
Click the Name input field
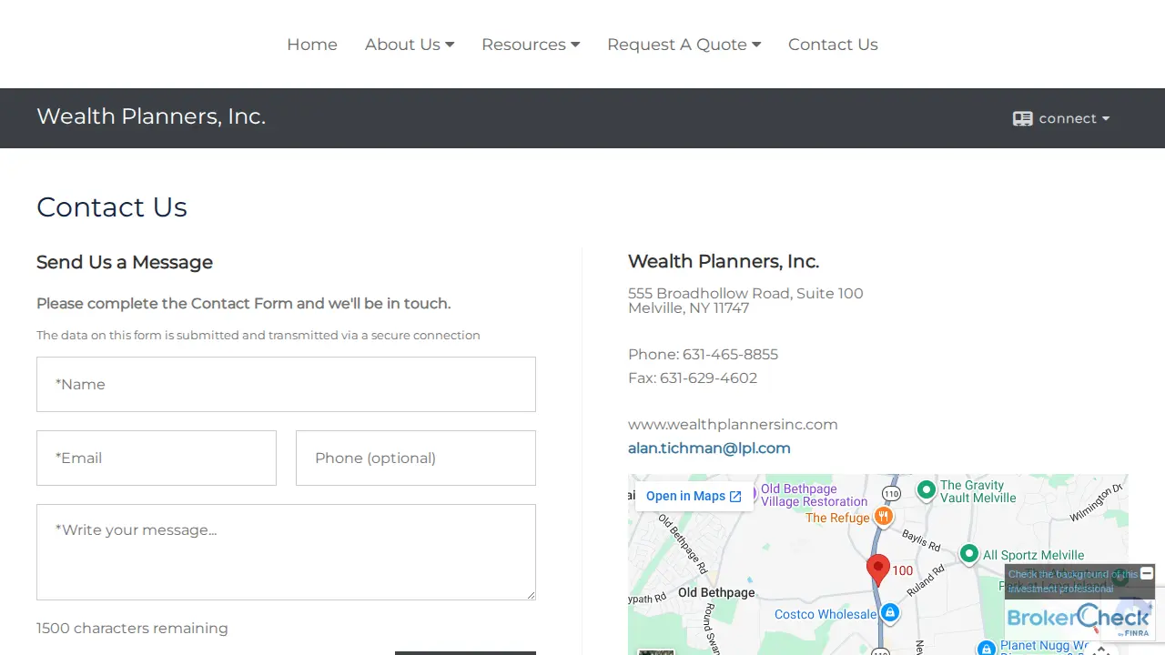286,384
